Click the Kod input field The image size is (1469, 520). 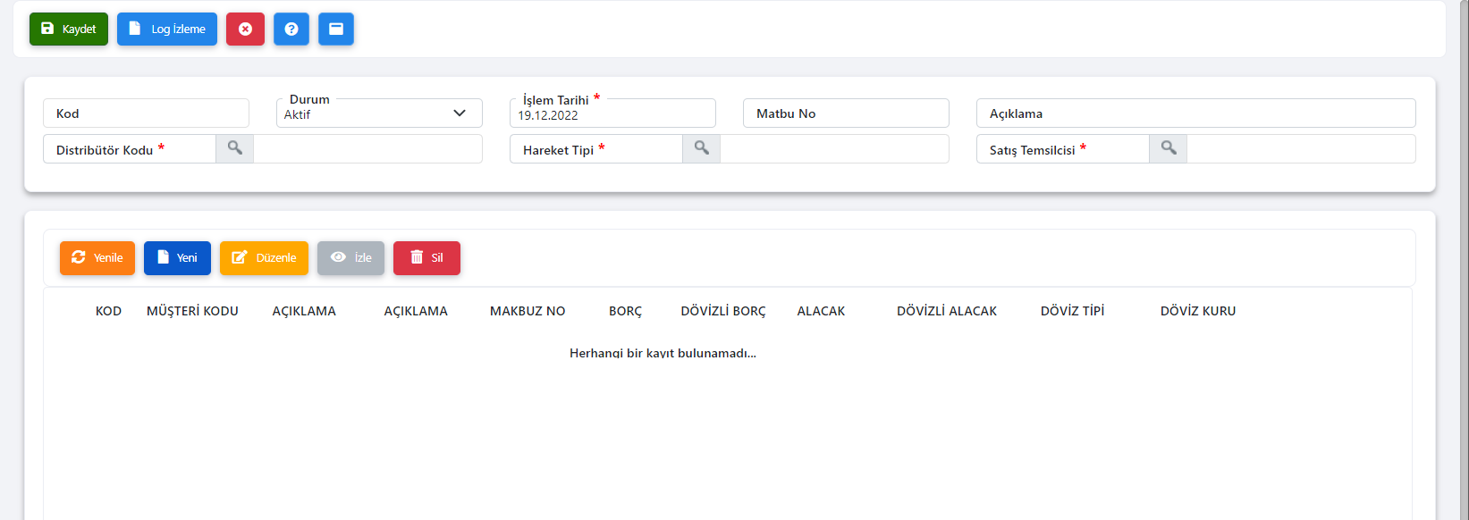click(x=146, y=113)
